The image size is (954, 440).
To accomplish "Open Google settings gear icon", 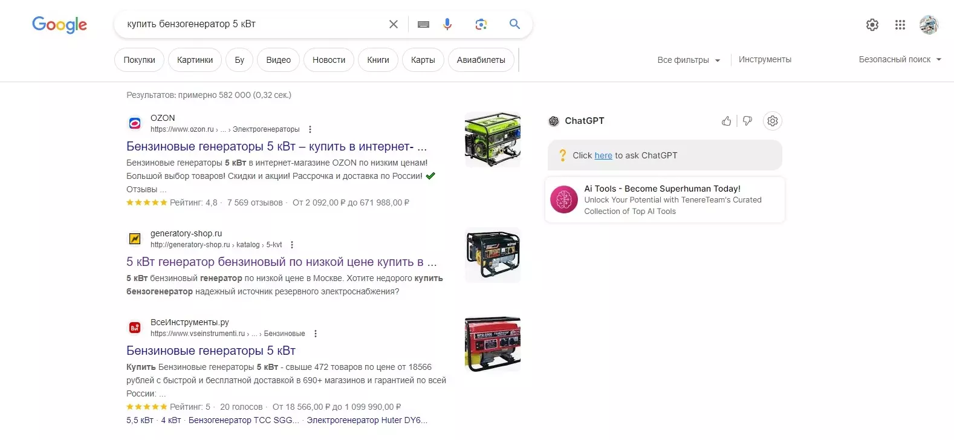I will coord(872,25).
